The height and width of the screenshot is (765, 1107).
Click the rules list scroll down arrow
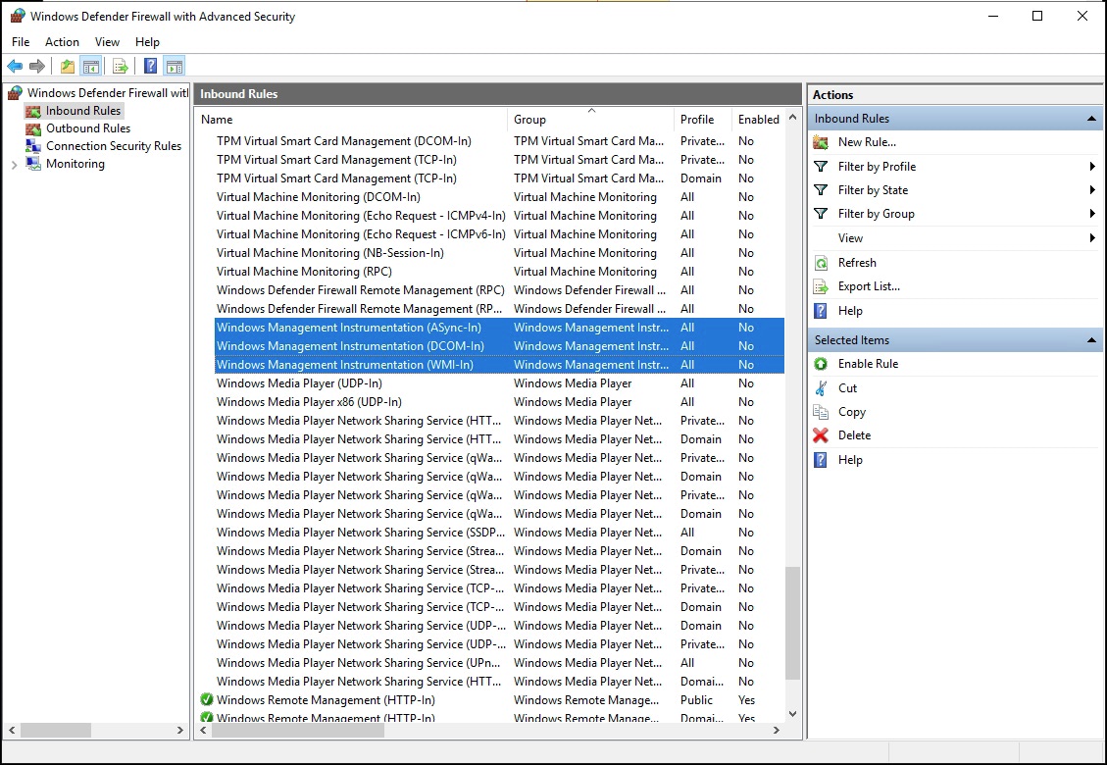point(793,714)
